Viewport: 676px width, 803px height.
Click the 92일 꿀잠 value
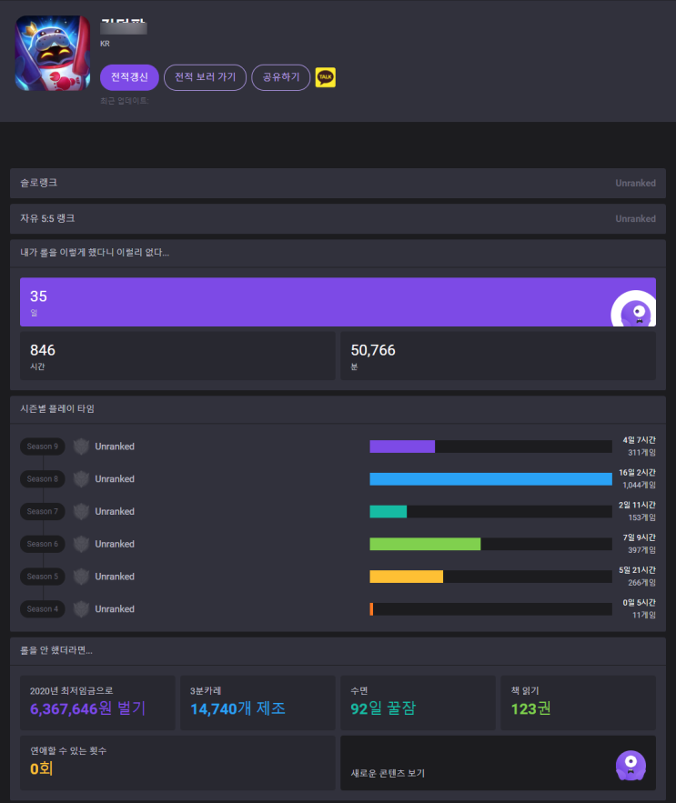pos(383,708)
